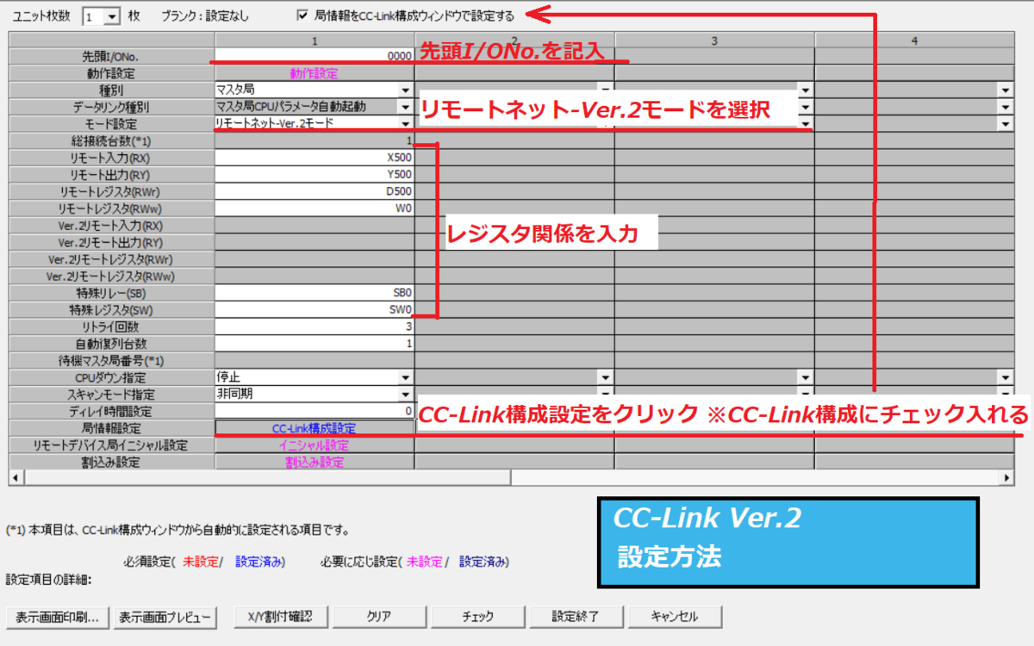Screen dimensions: 1034x646
Task: Select the column 1 header
Action: click(315, 40)
